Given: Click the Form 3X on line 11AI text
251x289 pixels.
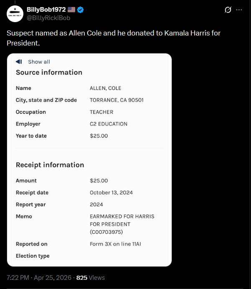Looking at the screenshot, I should pos(115,244).
